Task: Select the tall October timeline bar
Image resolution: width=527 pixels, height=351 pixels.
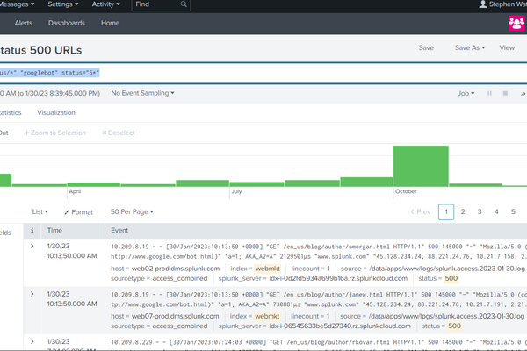Action: 421,166
